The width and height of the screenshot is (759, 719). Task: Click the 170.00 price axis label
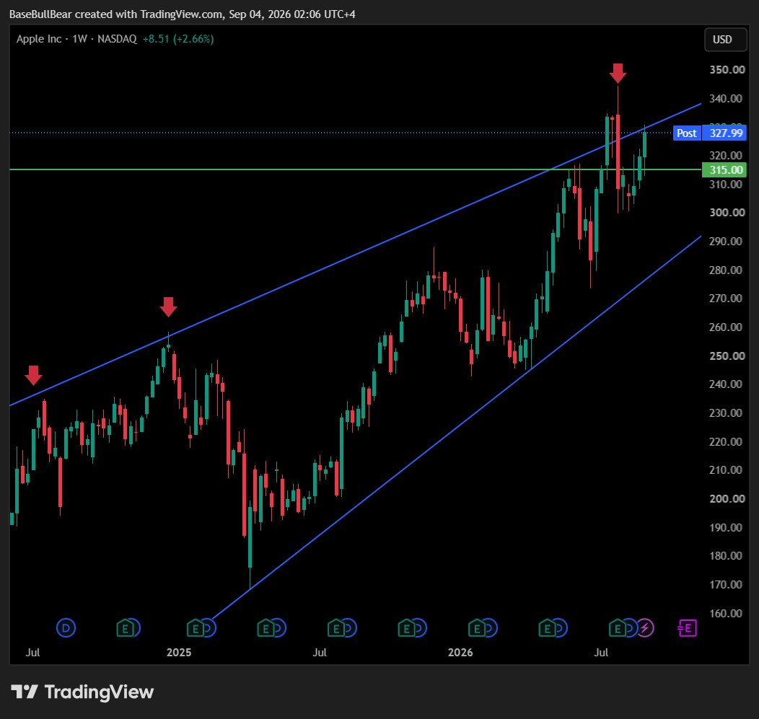click(x=726, y=584)
